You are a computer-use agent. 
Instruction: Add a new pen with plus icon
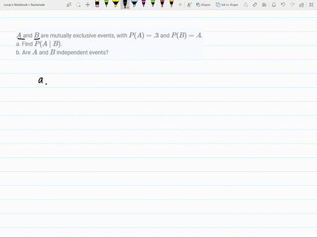point(180,5)
